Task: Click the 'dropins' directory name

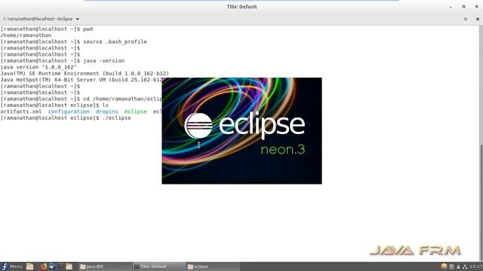Action: [x=107, y=111]
